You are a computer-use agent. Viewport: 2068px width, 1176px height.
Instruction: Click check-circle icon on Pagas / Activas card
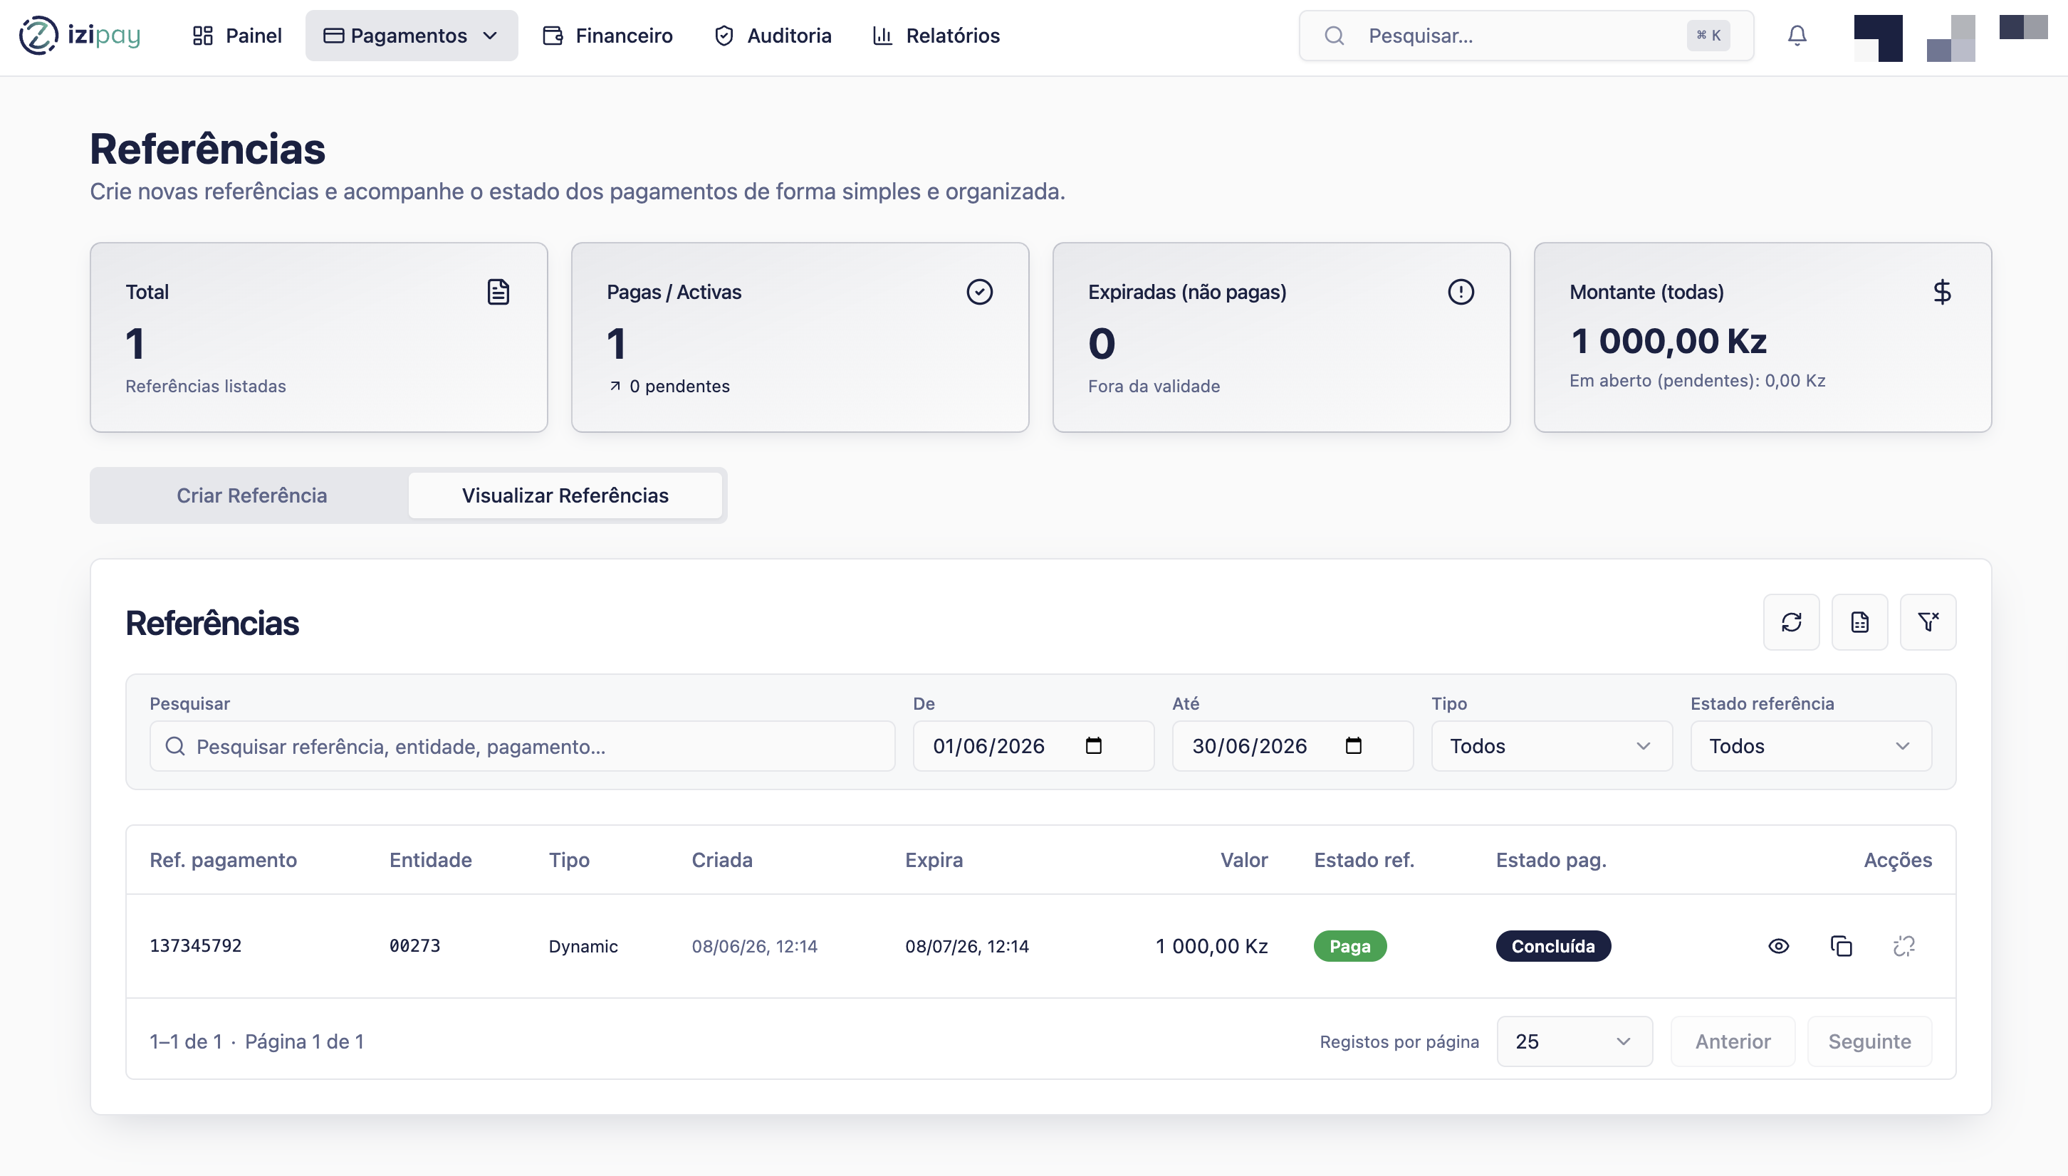[x=979, y=292]
